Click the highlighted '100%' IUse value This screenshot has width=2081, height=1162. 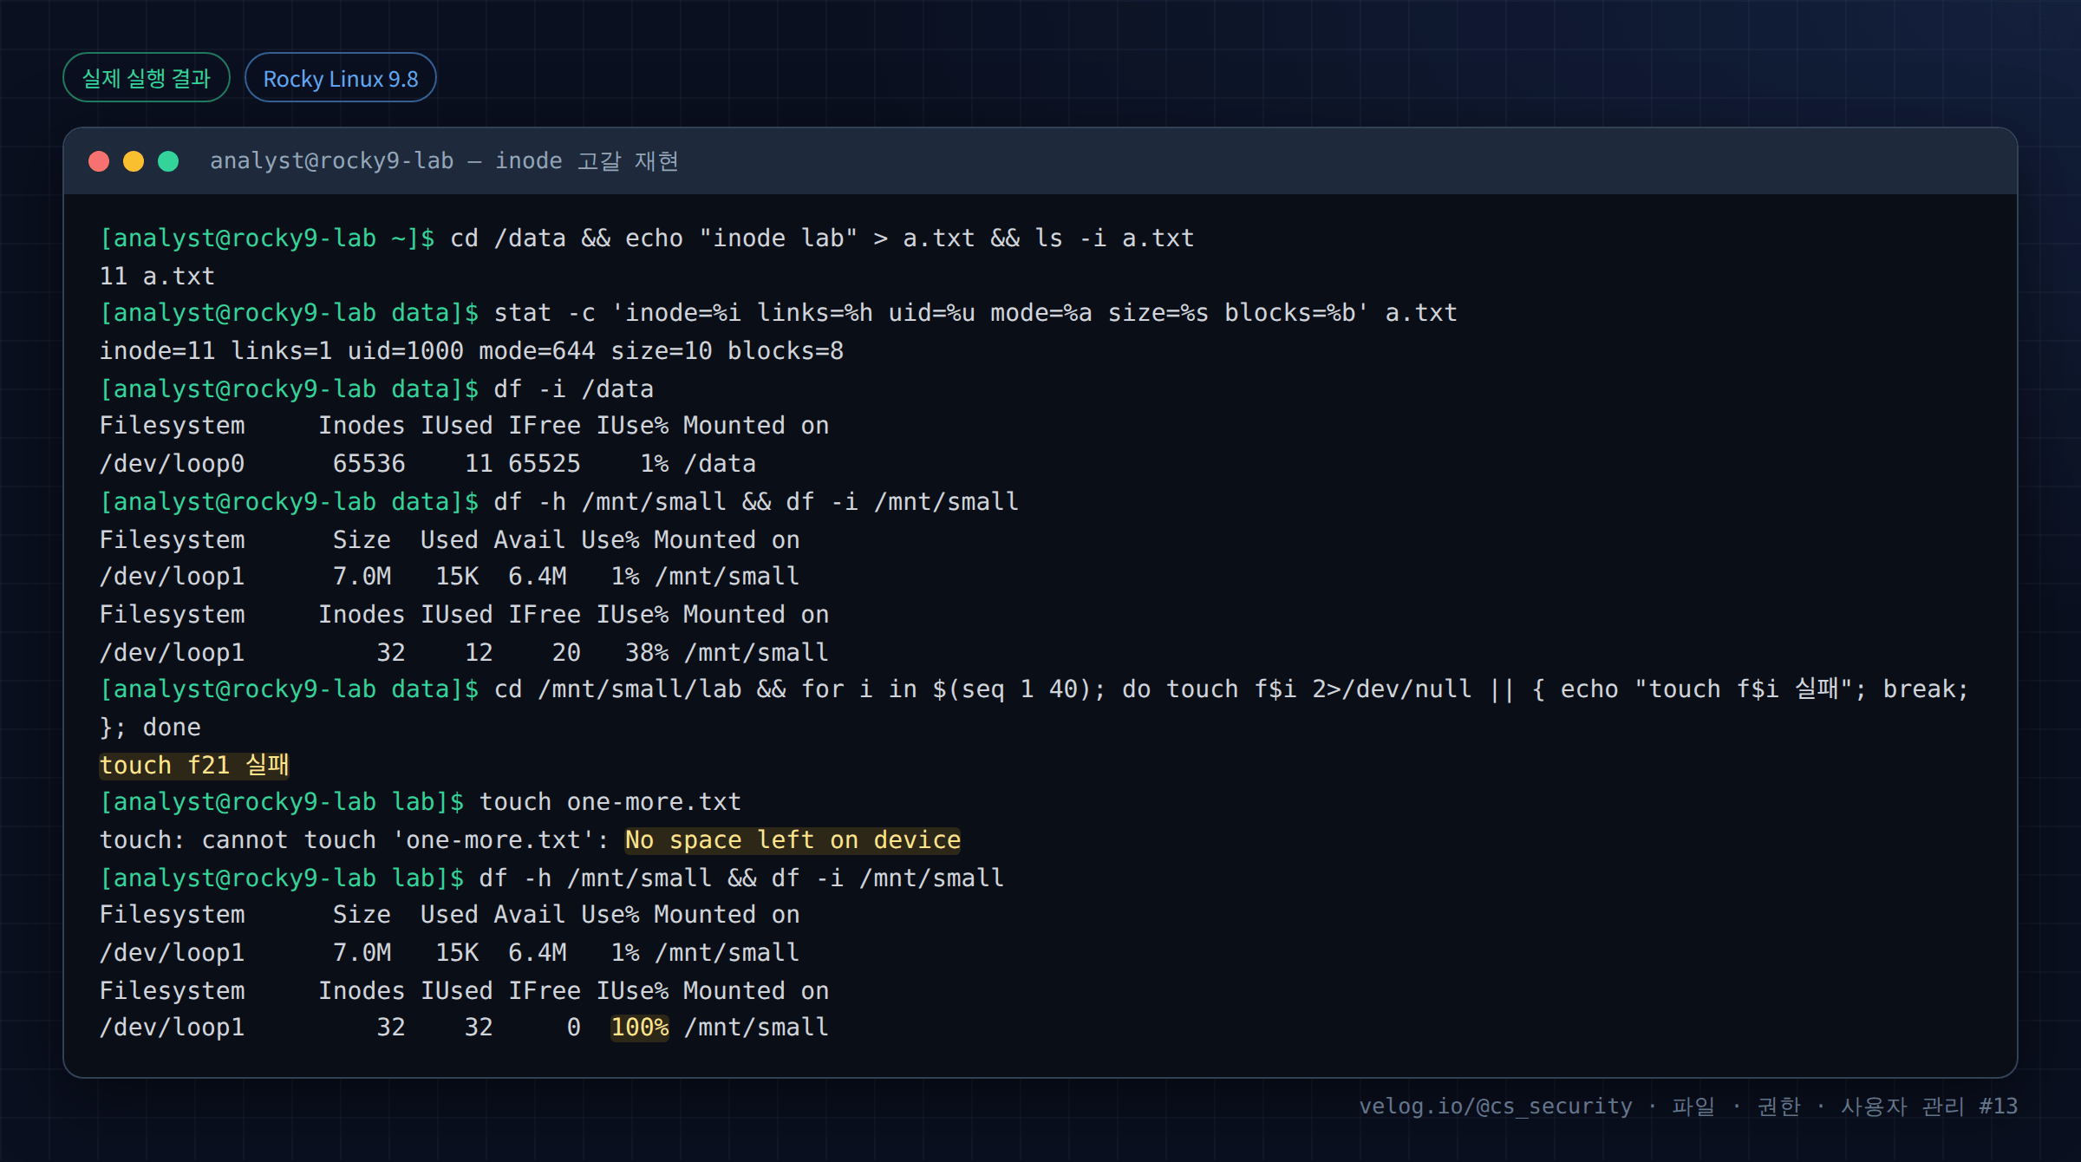click(x=640, y=1028)
